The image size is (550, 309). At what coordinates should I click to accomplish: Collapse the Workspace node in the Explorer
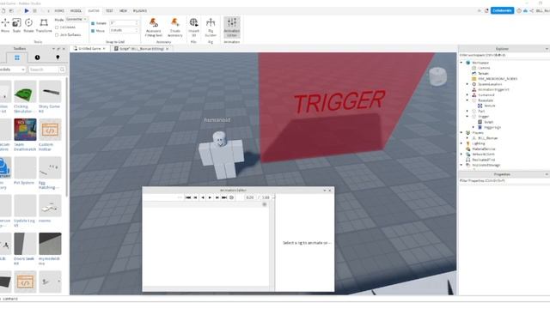click(x=461, y=63)
